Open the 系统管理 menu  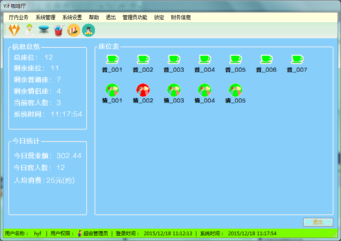point(45,17)
